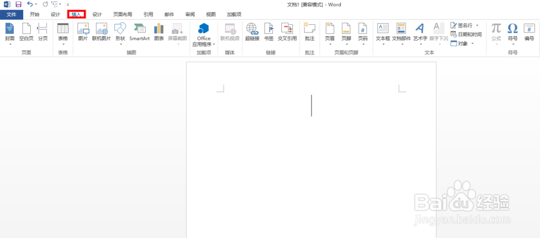Image resolution: width=540 pixels, height=238 pixels.
Task: Click the Redo icon in quick access toolbar
Action: tap(45, 4)
